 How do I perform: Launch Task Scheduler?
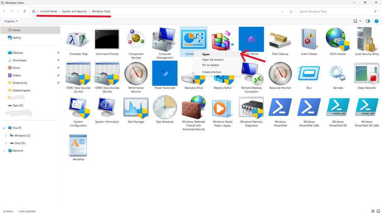(165, 110)
